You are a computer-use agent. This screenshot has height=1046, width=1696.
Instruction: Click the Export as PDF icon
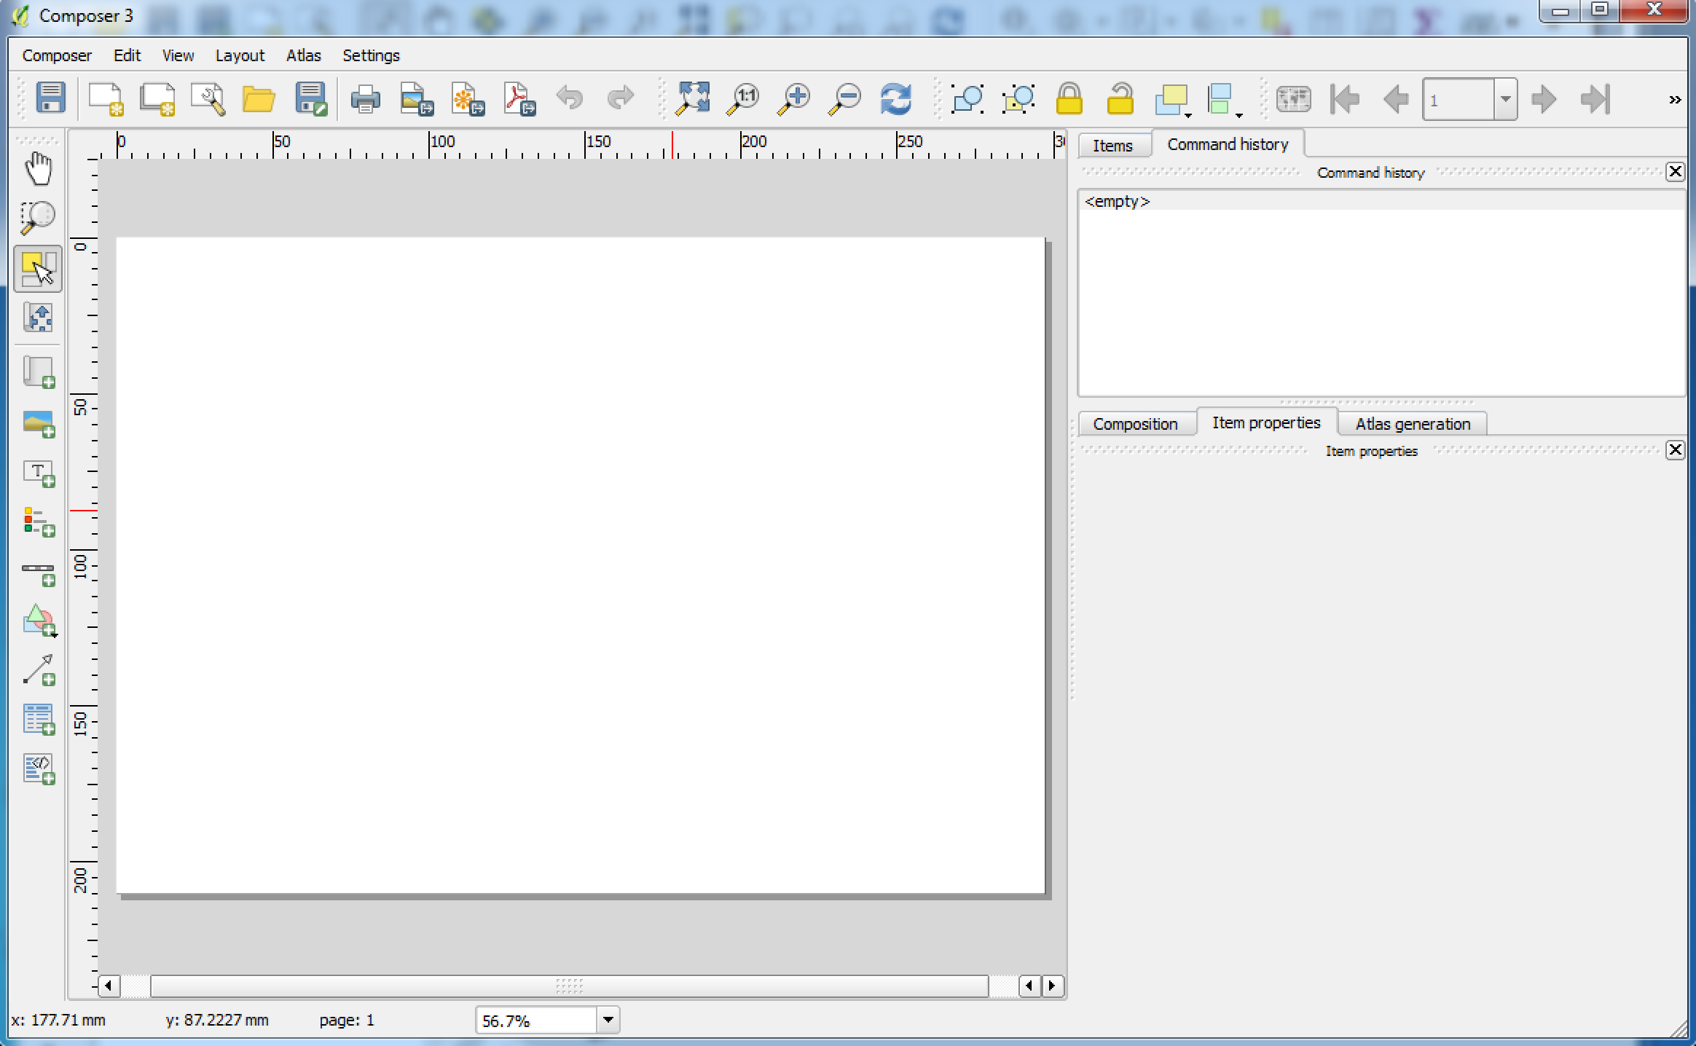(519, 98)
